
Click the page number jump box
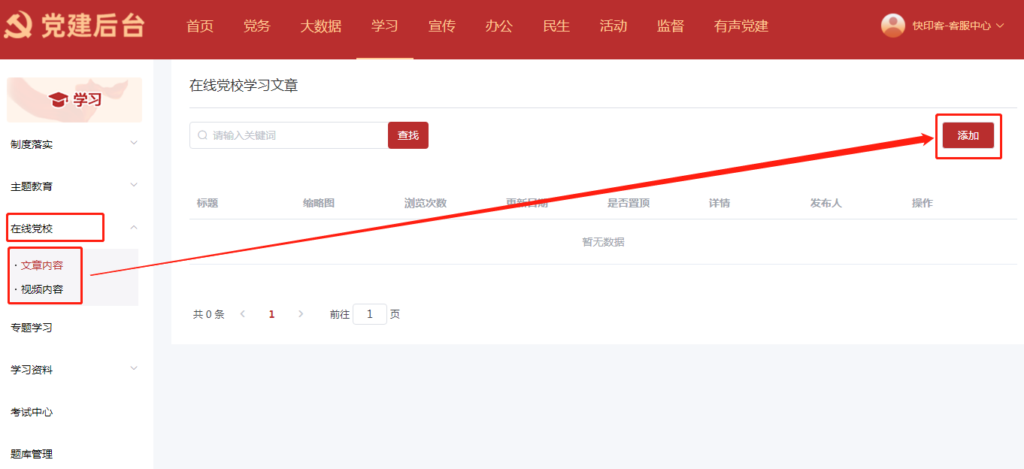[x=369, y=314]
